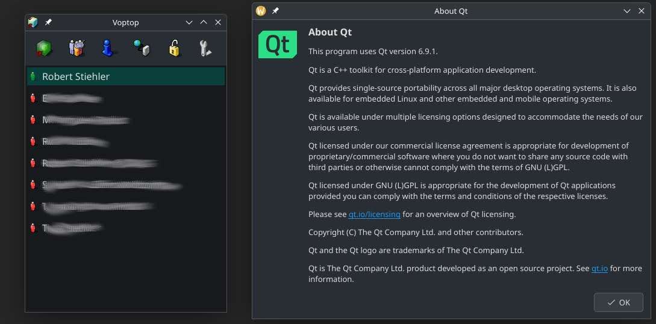Maximize Voptop using the up chevron
Viewport: 656px width, 324px height.
point(204,22)
